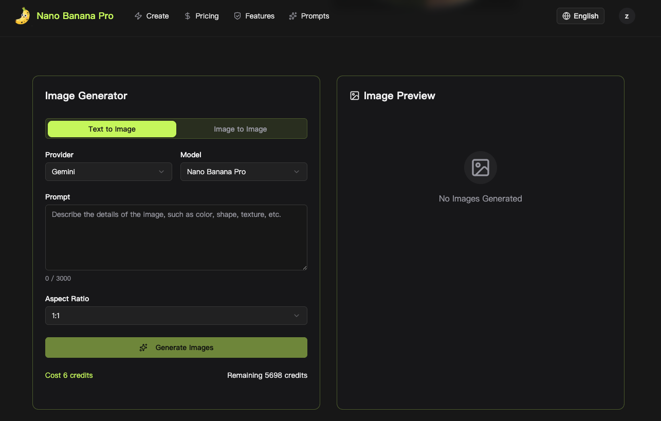Open the Features nav item
The height and width of the screenshot is (421, 661).
(x=260, y=16)
